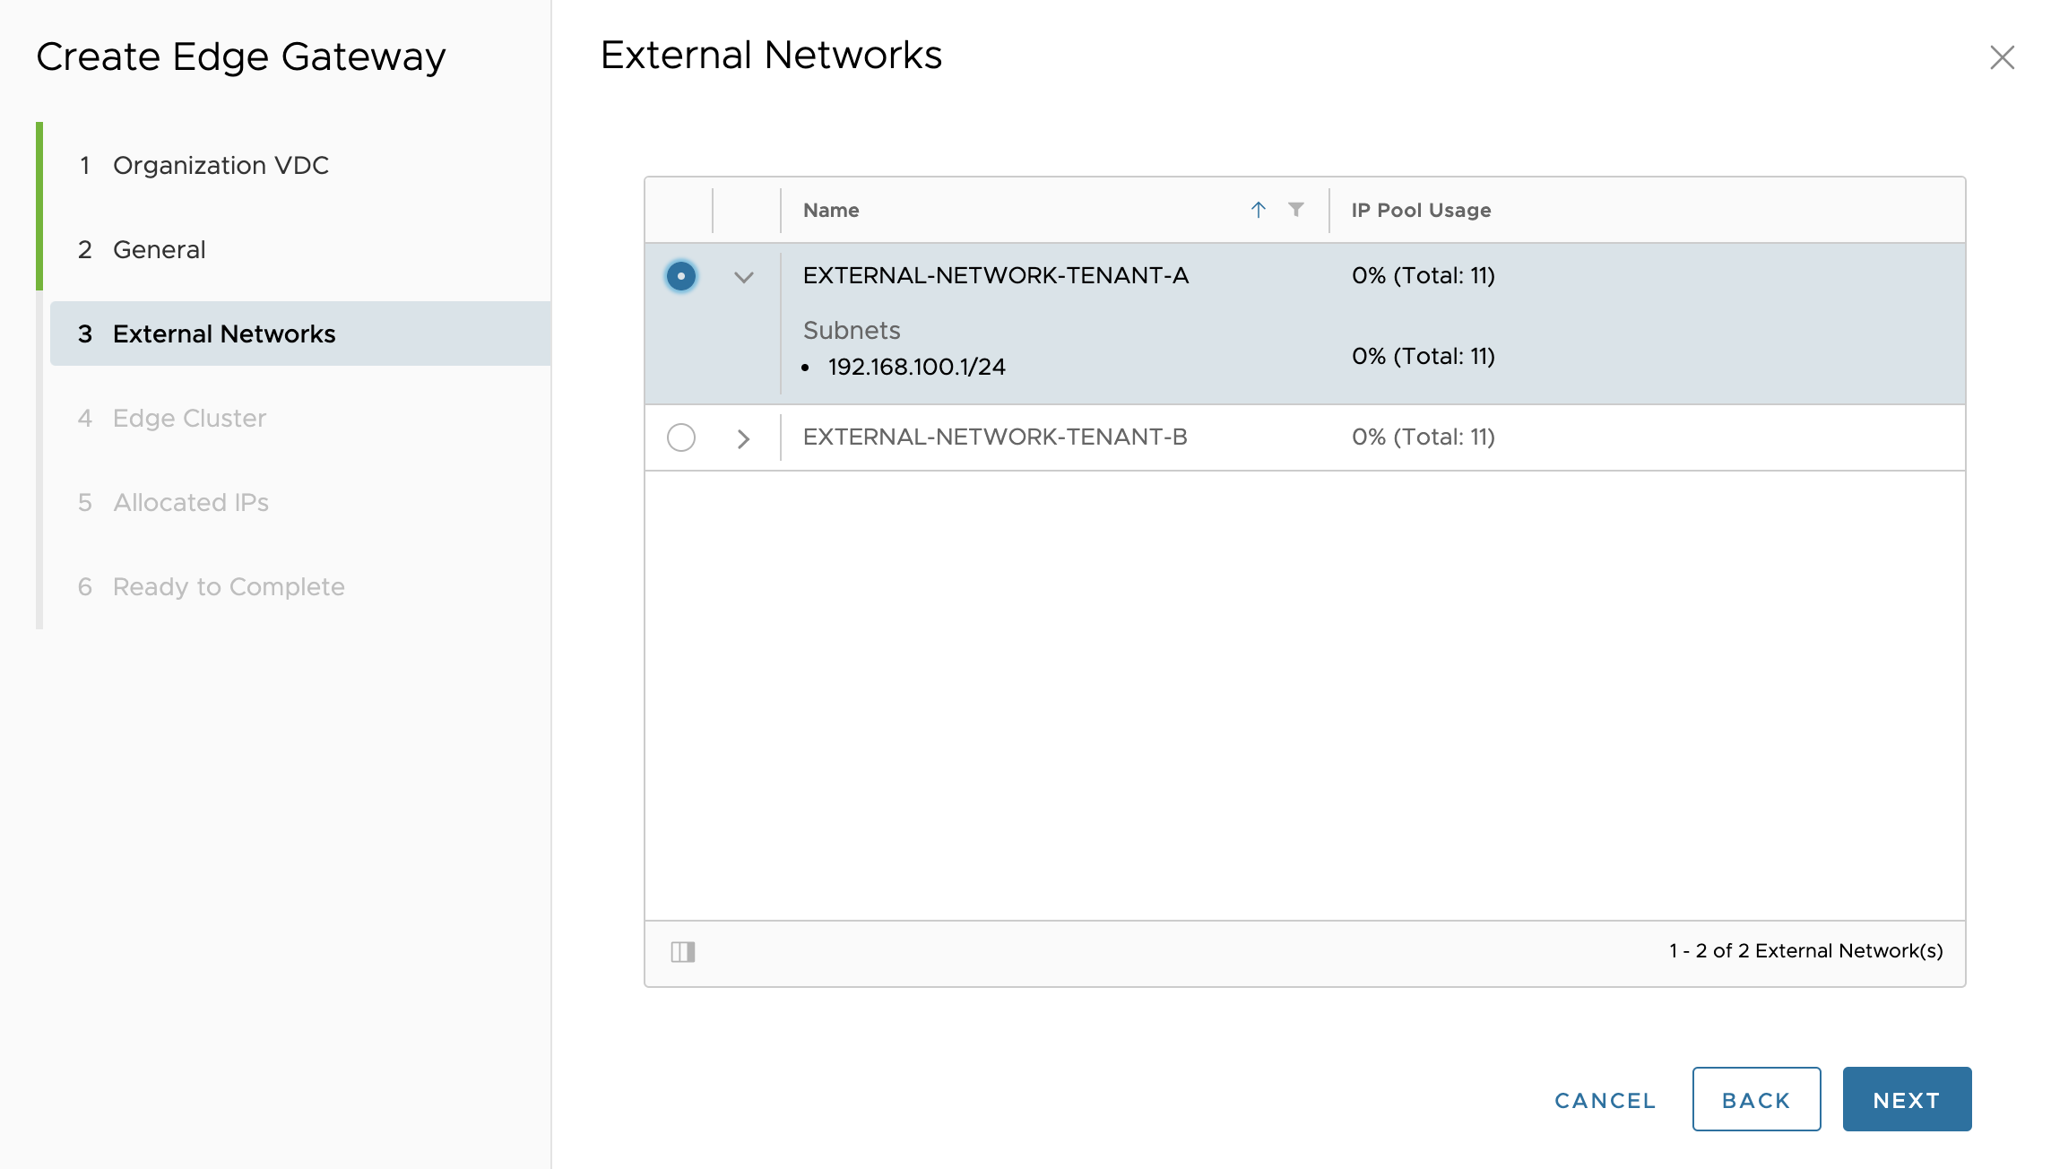Click the EXTERNAL-NETWORK-TENANT-B row name

point(995,437)
